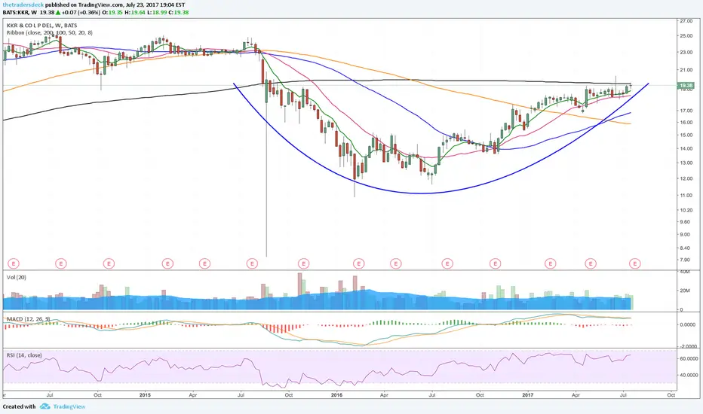
Task: Click the earnings marker just after Oct 2015
Action: (303, 263)
